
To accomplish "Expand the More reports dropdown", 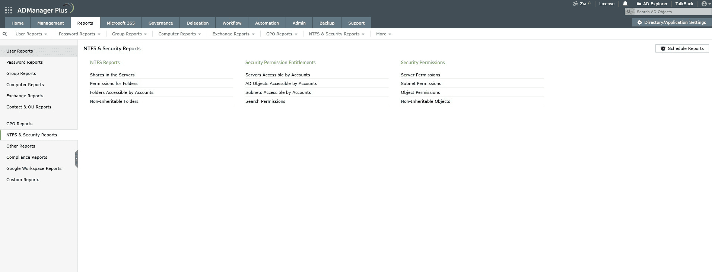I will point(384,34).
